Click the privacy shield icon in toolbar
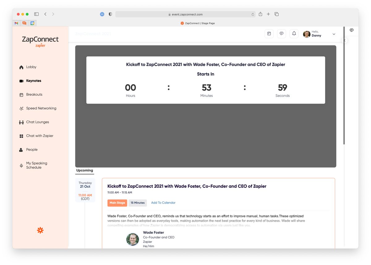371x265 pixels. point(110,14)
